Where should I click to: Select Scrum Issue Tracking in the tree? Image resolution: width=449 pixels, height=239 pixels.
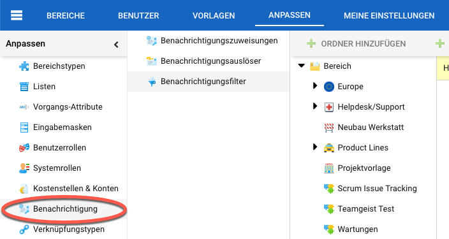[x=377, y=189]
